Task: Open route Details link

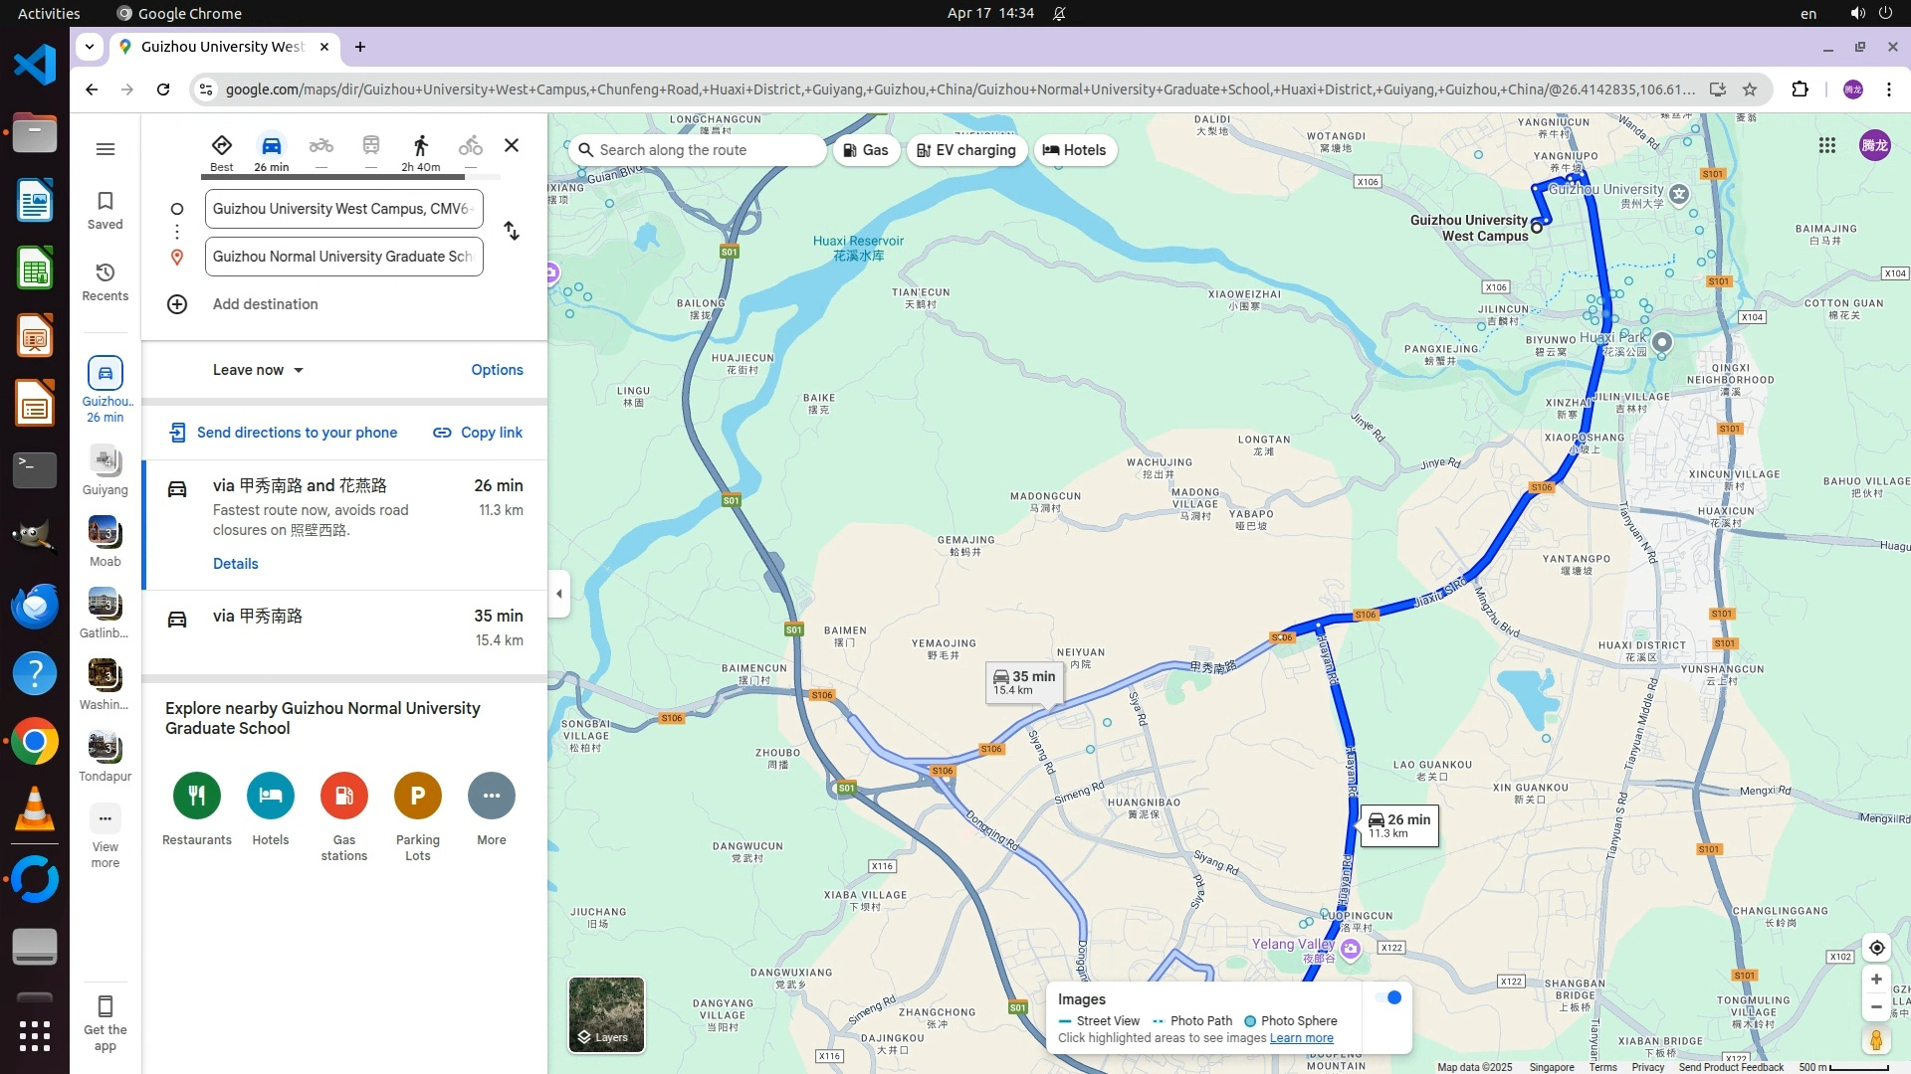Action: (x=235, y=564)
